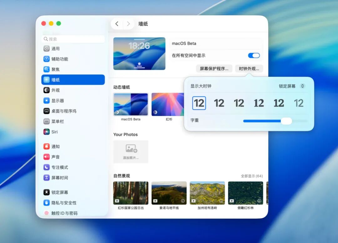The height and width of the screenshot is (243, 338).
Task: Click the 显示器 displays icon
Action: [x=47, y=101]
